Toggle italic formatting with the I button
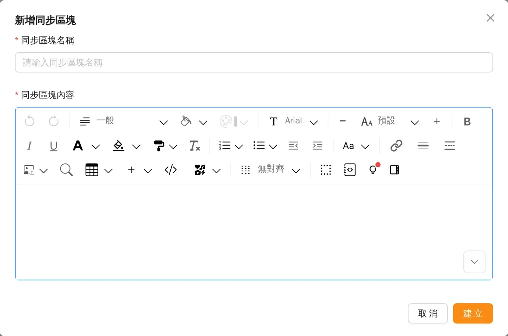 [30, 146]
